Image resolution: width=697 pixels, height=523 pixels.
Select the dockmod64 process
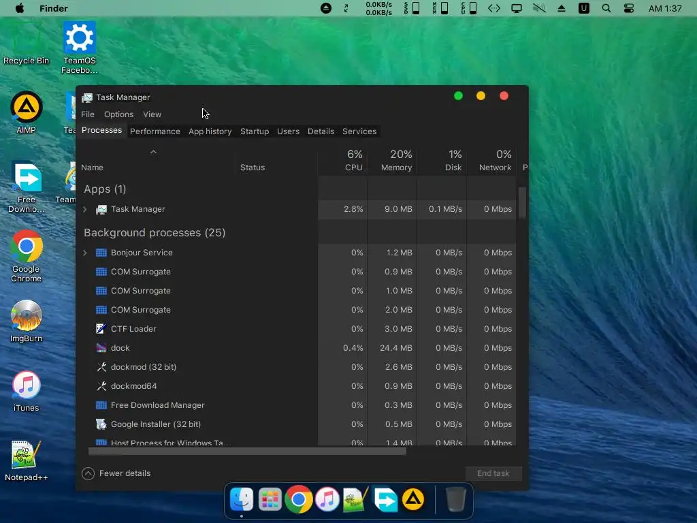(297, 386)
